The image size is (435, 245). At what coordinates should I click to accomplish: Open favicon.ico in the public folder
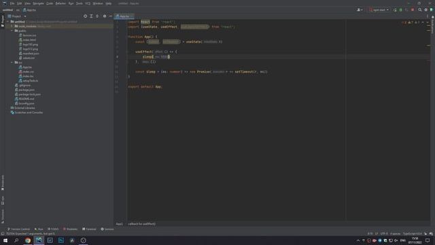(29, 35)
